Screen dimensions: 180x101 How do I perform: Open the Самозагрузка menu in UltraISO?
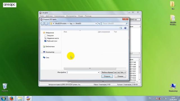(x=59, y=16)
